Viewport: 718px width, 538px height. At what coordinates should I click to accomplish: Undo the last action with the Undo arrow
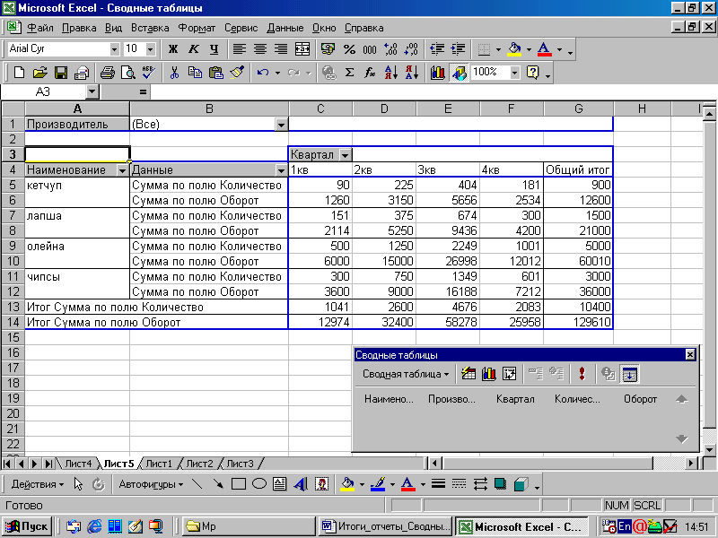coord(263,73)
